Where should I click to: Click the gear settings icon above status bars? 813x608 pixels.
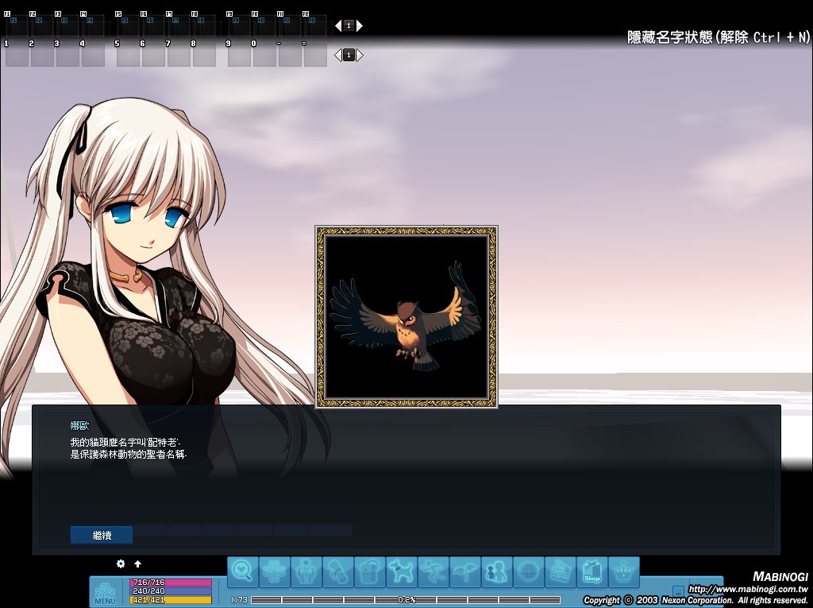pos(121,563)
